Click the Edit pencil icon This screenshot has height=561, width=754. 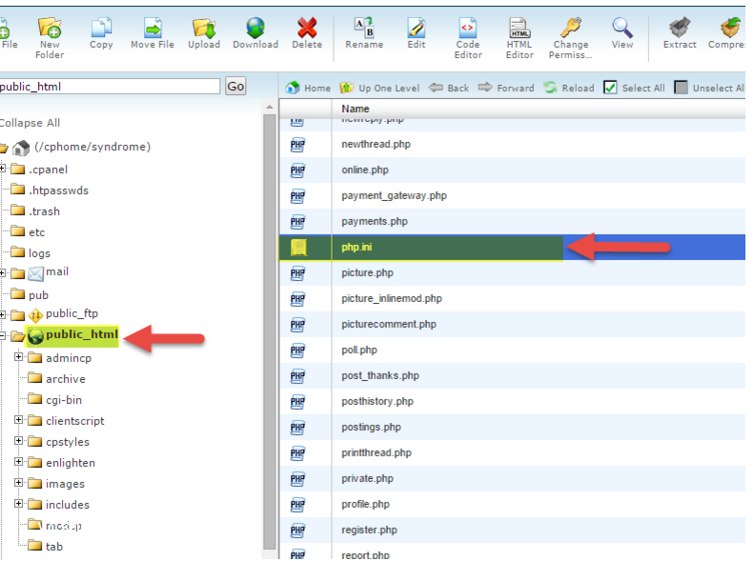click(x=416, y=28)
